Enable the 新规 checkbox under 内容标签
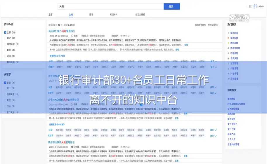Viewport: 267px width, 164px height. point(5,50)
